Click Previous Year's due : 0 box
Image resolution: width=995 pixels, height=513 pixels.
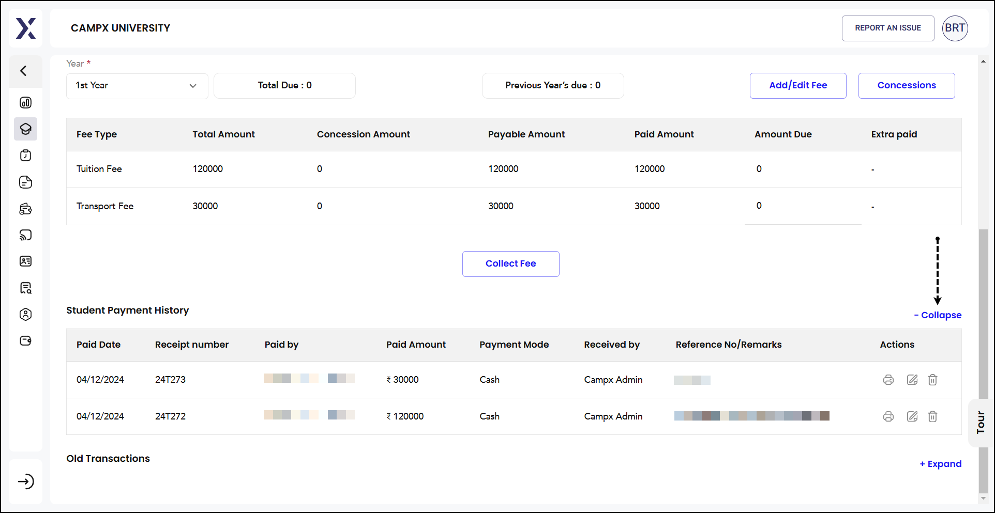(x=553, y=86)
